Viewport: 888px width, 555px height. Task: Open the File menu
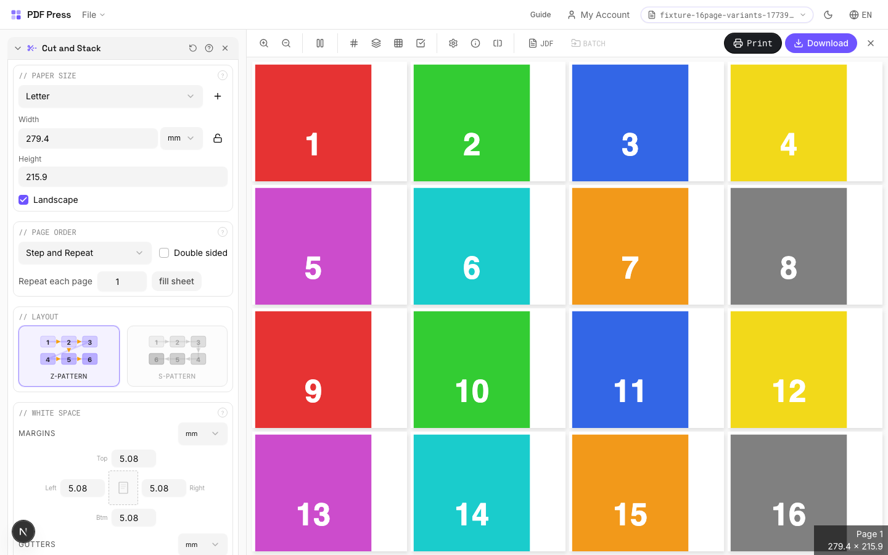93,15
